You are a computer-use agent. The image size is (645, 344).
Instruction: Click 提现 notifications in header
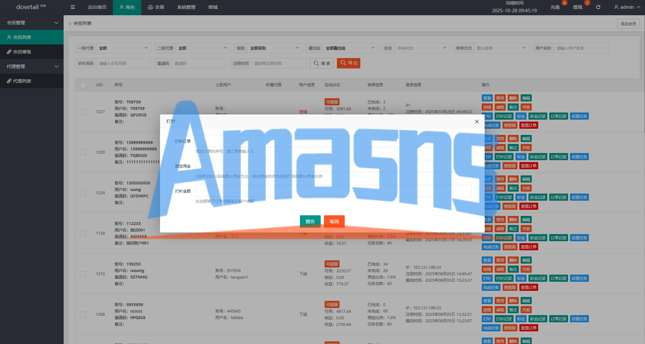point(577,7)
